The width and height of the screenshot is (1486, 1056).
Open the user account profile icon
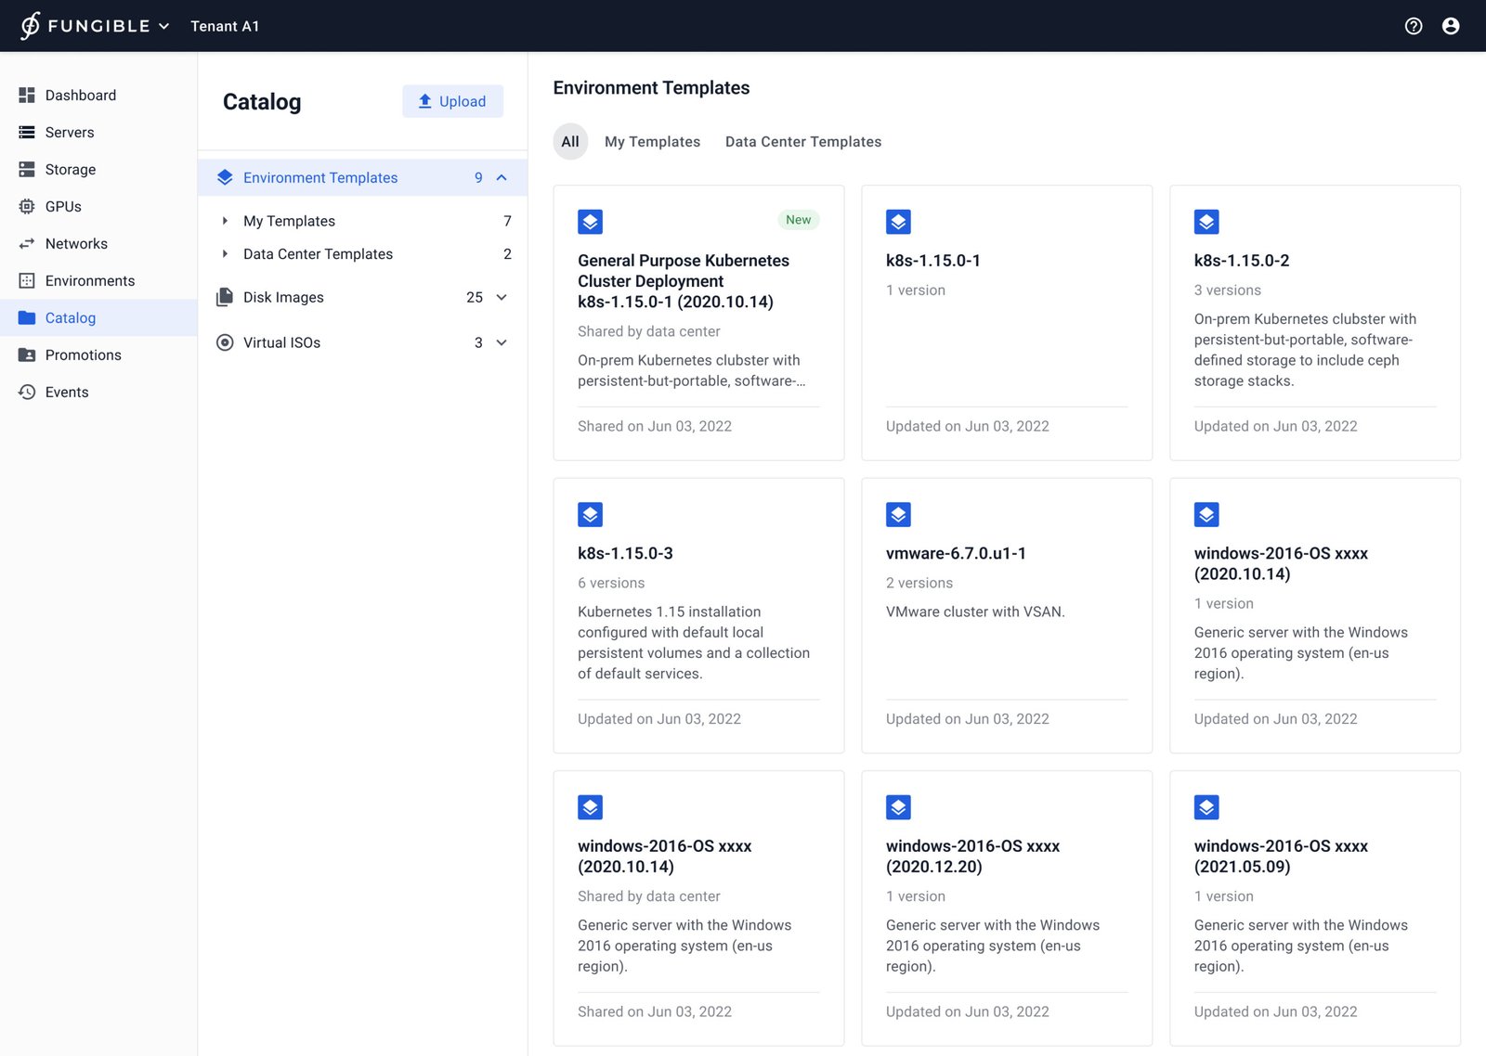1450,26
